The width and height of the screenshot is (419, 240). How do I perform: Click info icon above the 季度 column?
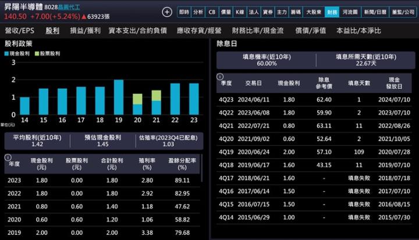tap(219, 77)
